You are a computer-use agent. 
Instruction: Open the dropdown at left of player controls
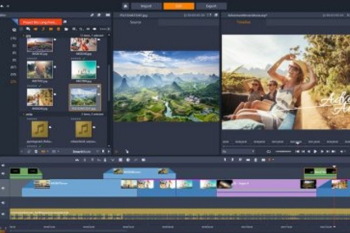(238, 152)
